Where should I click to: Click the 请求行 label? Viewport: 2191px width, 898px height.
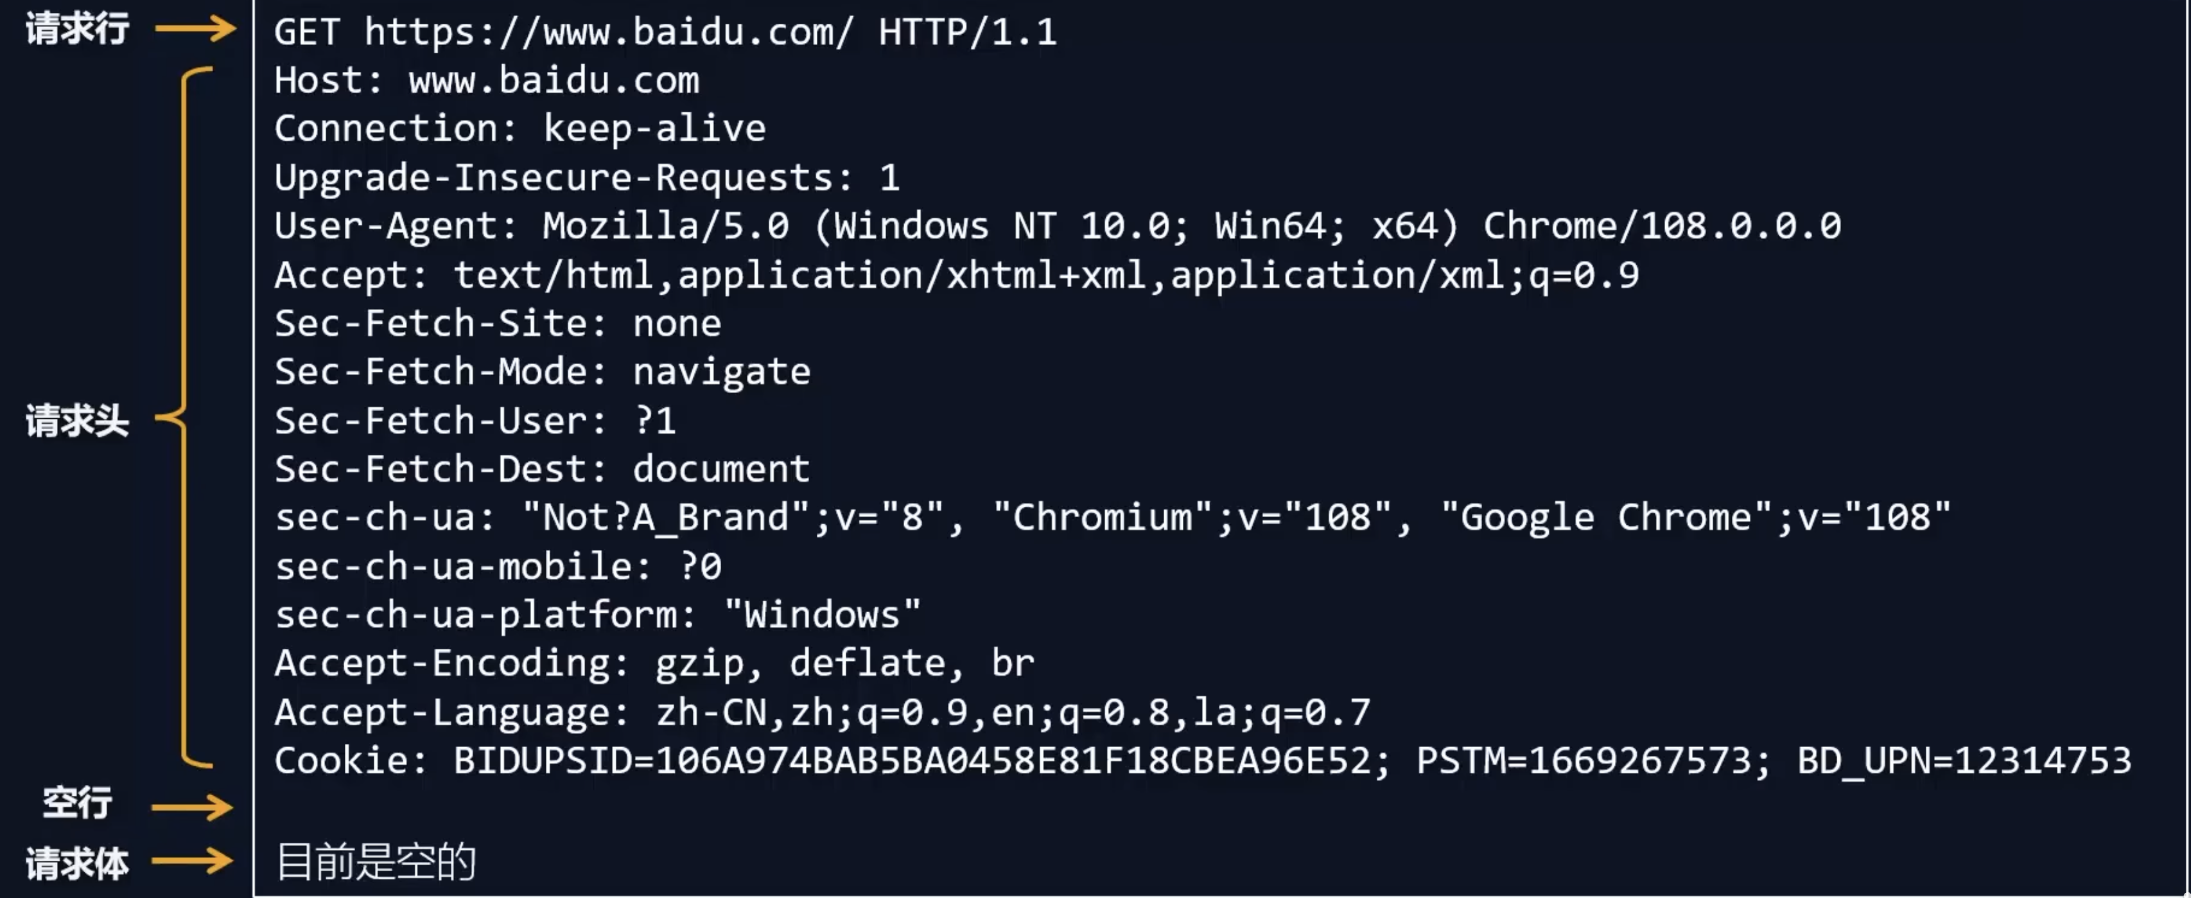[78, 28]
